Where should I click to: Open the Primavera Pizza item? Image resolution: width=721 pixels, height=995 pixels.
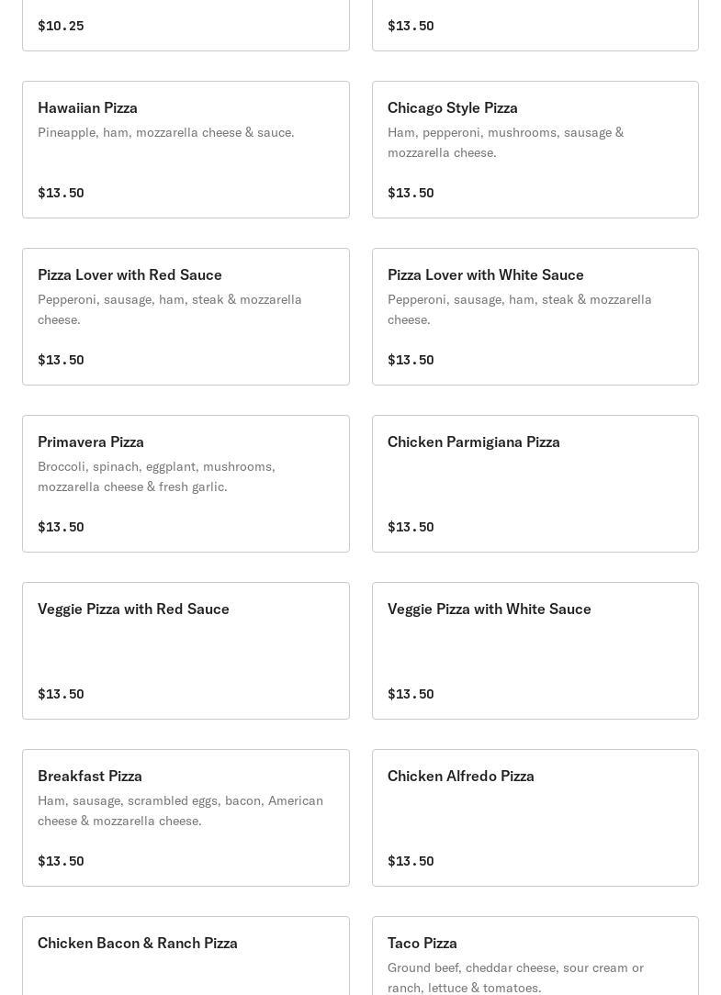click(186, 484)
